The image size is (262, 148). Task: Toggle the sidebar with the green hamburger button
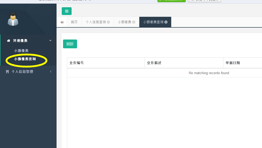[x=67, y=11]
